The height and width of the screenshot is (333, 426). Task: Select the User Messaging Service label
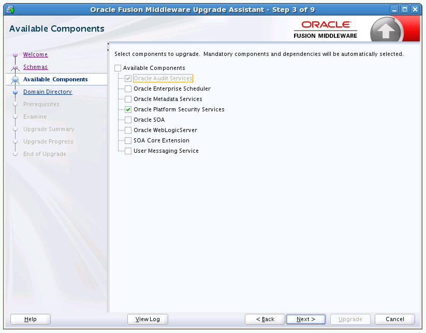(166, 151)
